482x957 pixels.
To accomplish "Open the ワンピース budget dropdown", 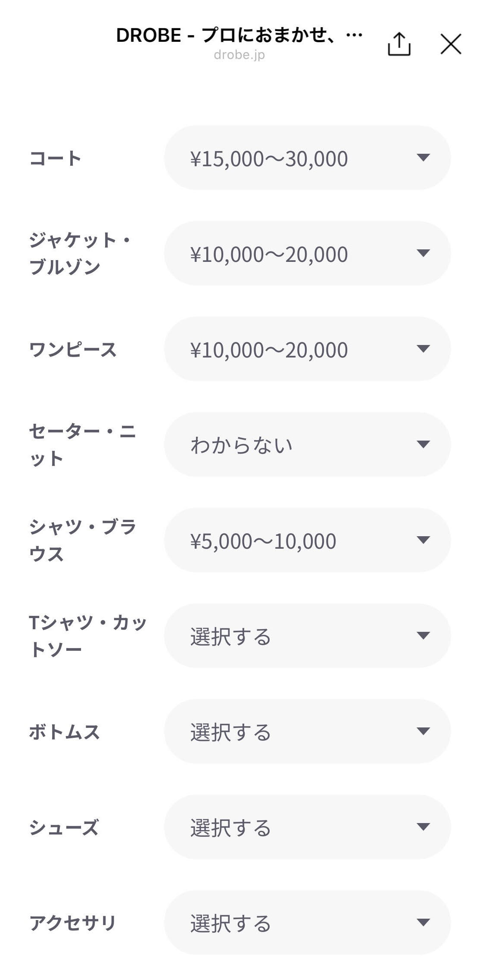I will pos(307,349).
